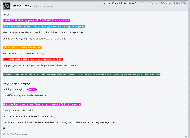Viewport: 190px width, 138px height.
Task: Click the quotation marks icon beside Quote
Action: click(x=150, y=3)
